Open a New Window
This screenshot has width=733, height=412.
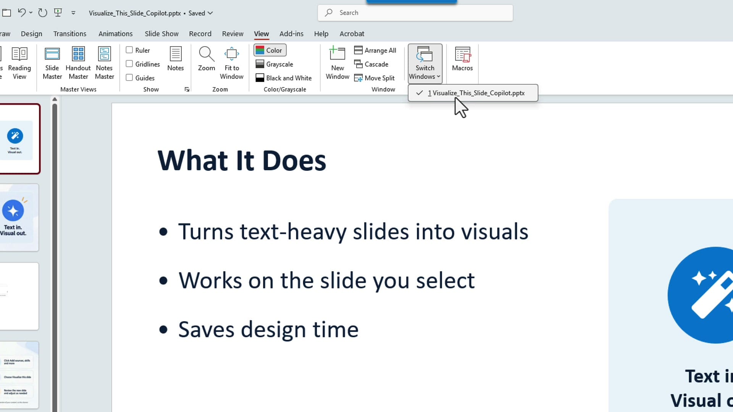337,63
